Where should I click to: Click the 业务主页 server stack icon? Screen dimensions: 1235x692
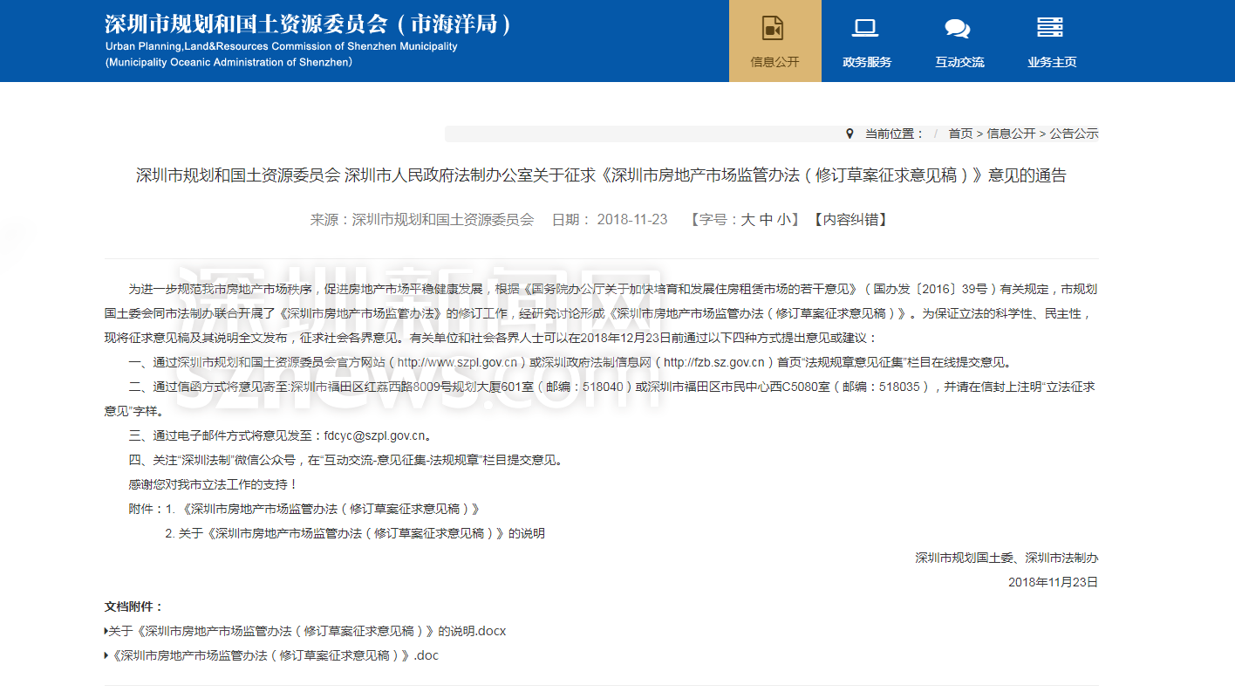1050,28
